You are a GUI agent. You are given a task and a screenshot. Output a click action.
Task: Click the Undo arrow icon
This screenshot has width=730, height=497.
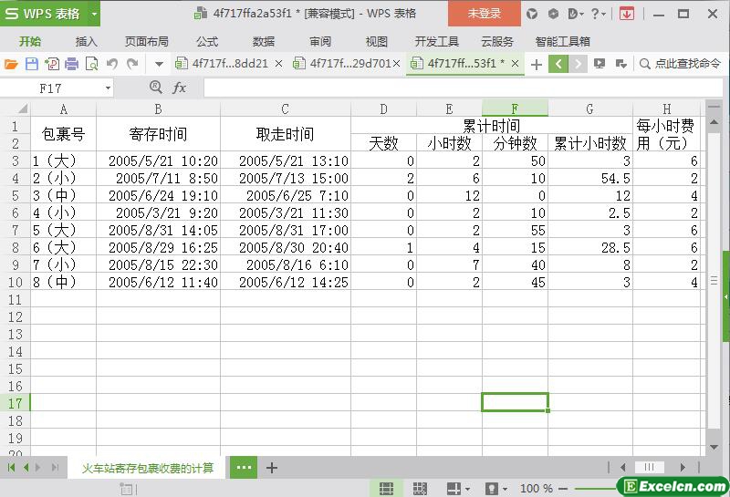click(112, 64)
